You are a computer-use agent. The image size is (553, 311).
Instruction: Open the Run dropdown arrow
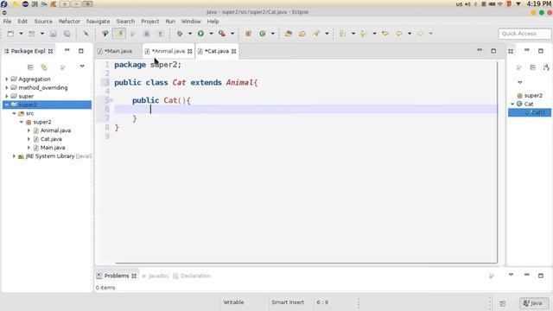coord(211,34)
